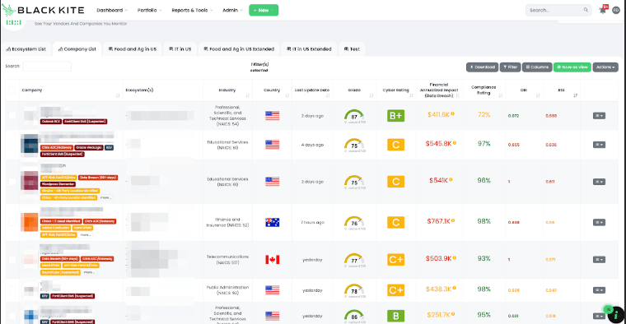This screenshot has width=626, height=324.
Task: Click the Columns button
Action: tap(537, 67)
